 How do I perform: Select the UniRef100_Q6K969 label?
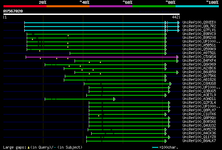[x=199, y=65]
